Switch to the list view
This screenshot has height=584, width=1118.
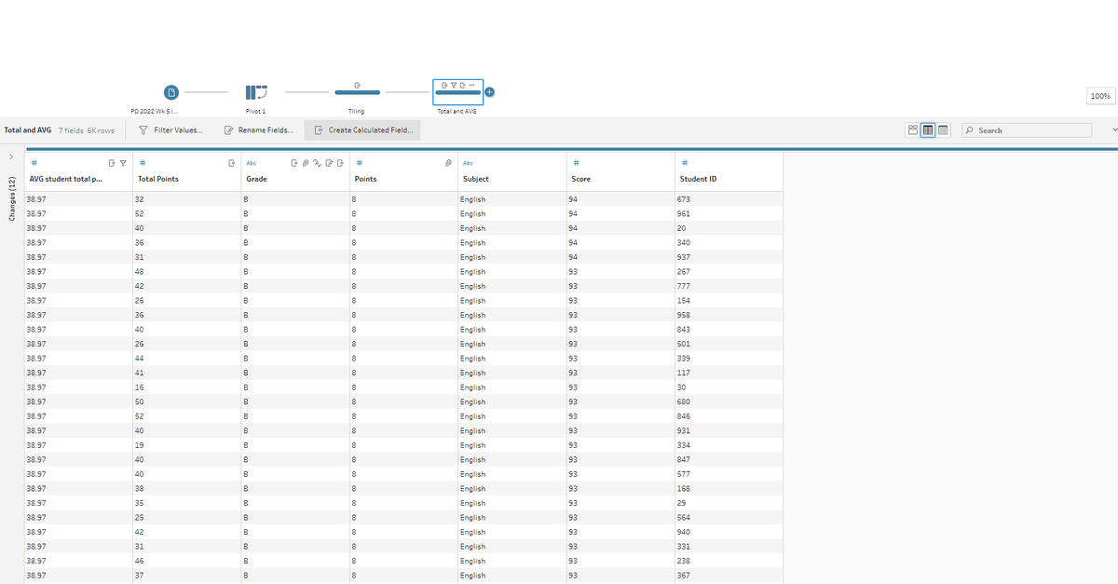pos(943,130)
